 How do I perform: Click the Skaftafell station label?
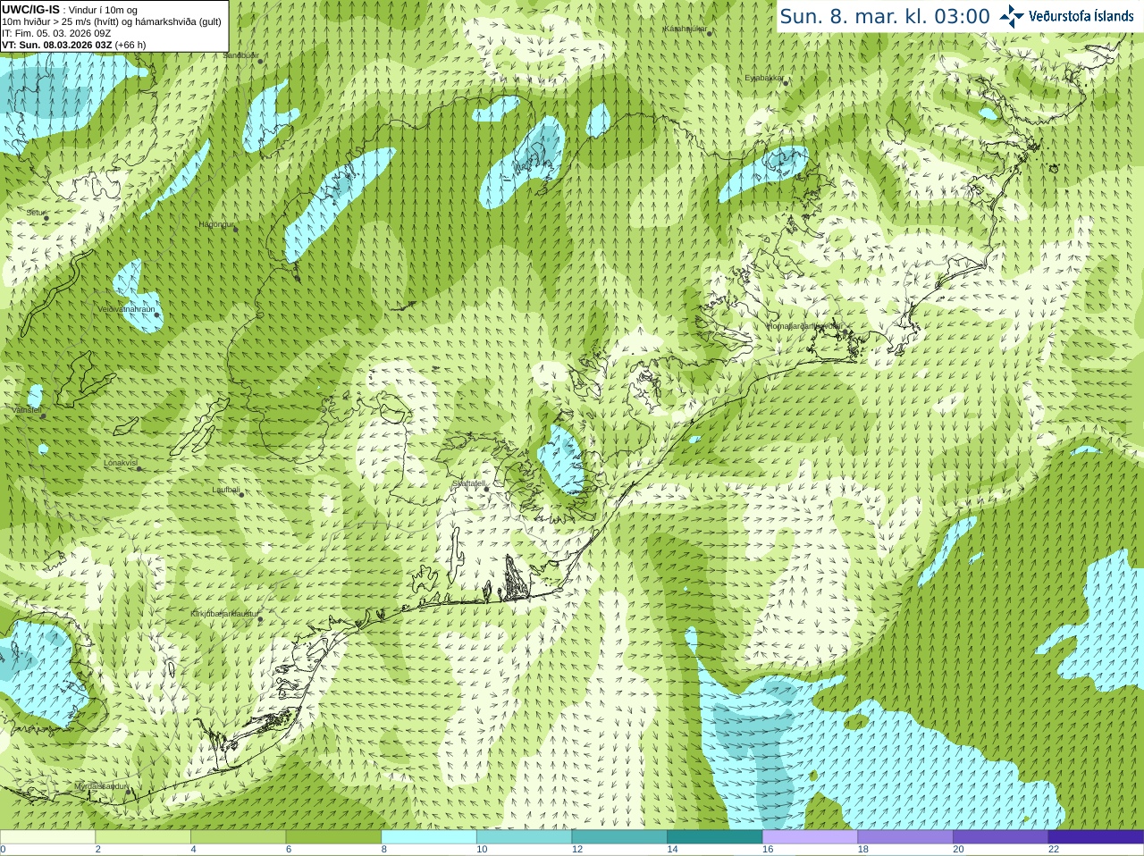(x=467, y=483)
